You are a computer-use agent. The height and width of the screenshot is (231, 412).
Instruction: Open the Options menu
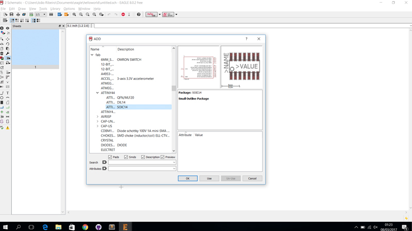pos(69,9)
